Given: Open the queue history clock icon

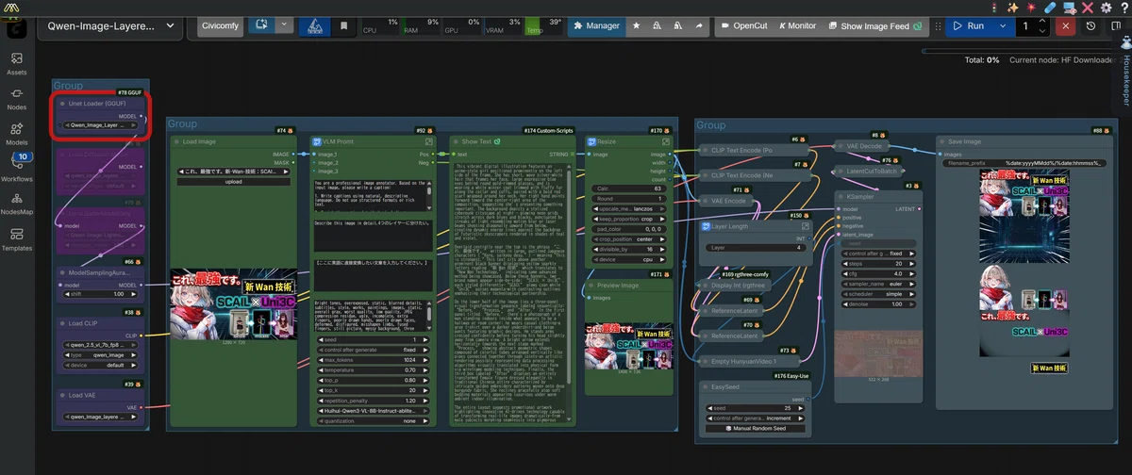Looking at the screenshot, I should pyautogui.click(x=1090, y=25).
